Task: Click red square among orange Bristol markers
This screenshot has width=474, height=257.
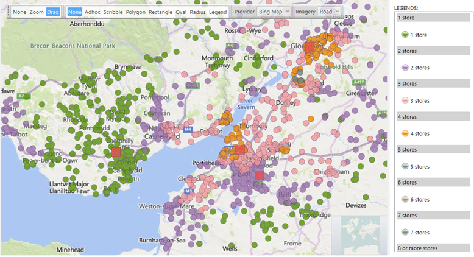Action: [x=240, y=149]
